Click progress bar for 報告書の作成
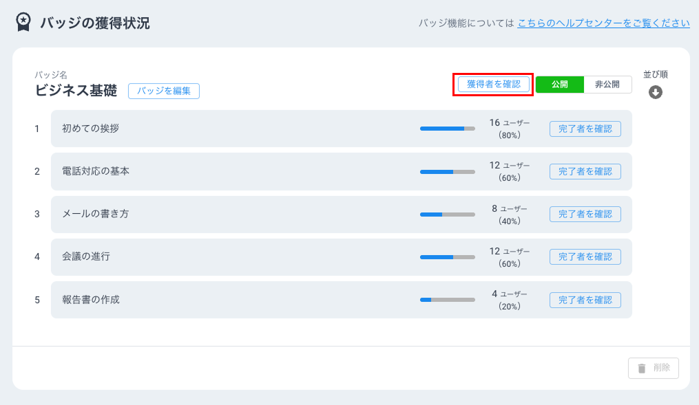Viewport: 699px width, 405px height. coord(447,300)
